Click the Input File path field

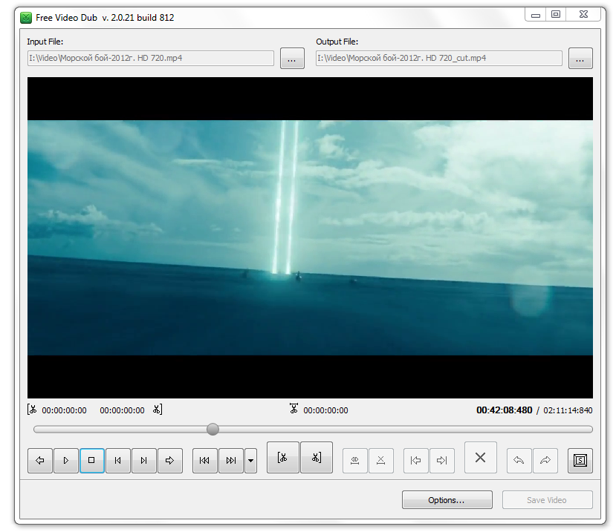pyautogui.click(x=150, y=58)
